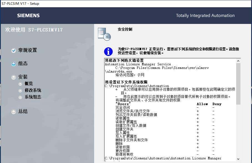Click the 概览 step icon
Screen dimensions: 252x163
(20, 83)
